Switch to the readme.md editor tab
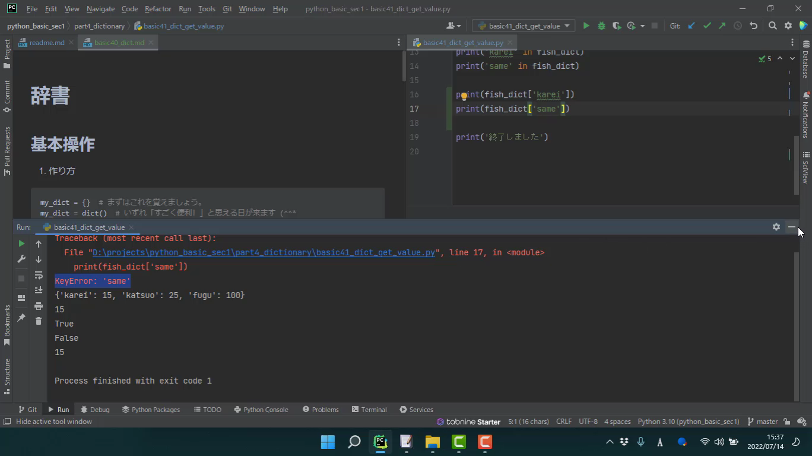 click(x=46, y=43)
